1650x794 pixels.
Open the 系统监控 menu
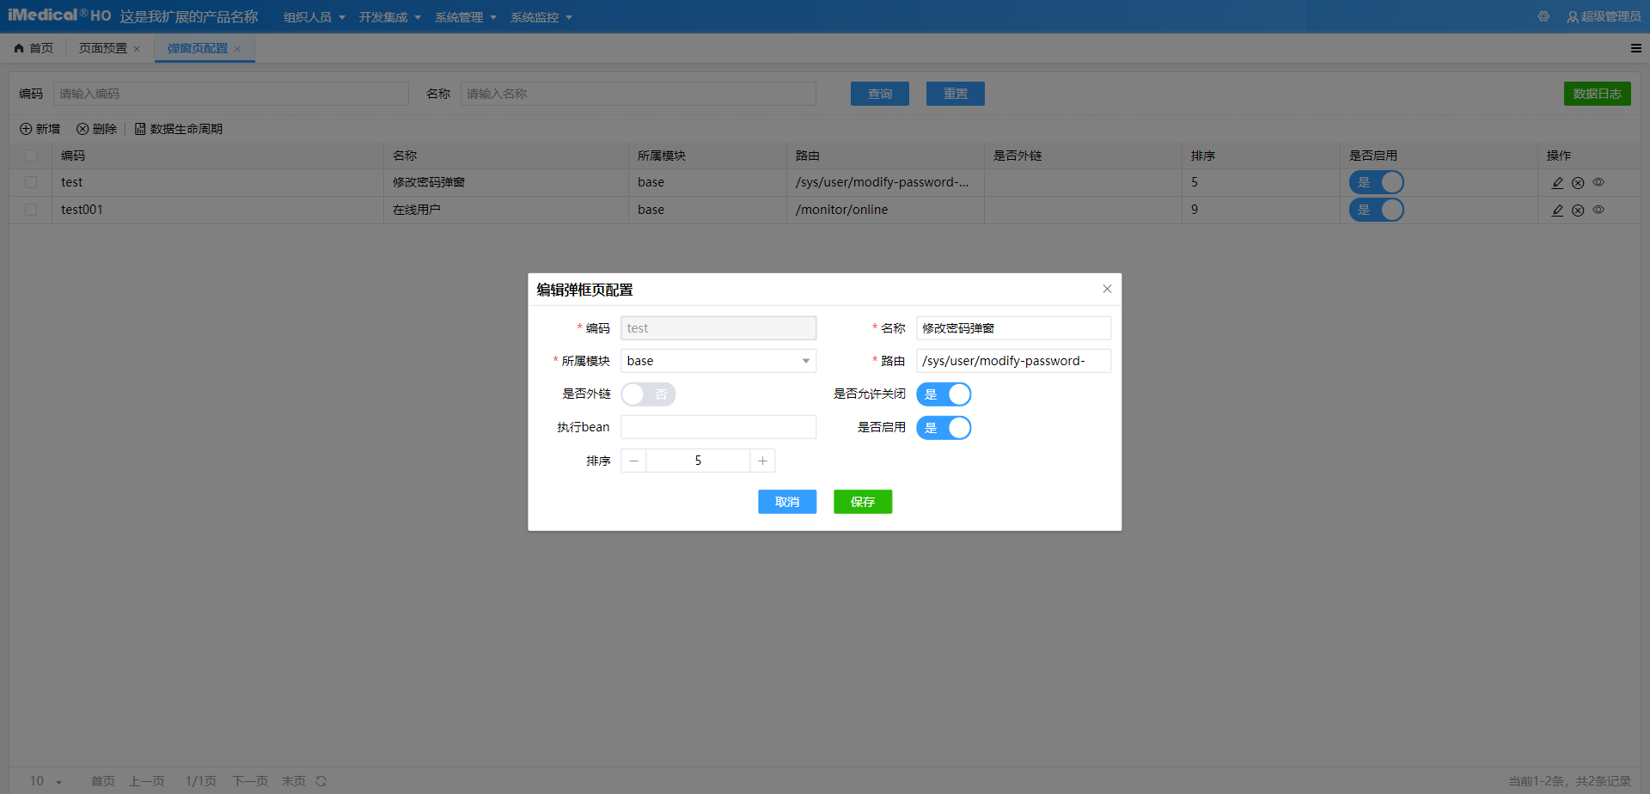coord(541,17)
